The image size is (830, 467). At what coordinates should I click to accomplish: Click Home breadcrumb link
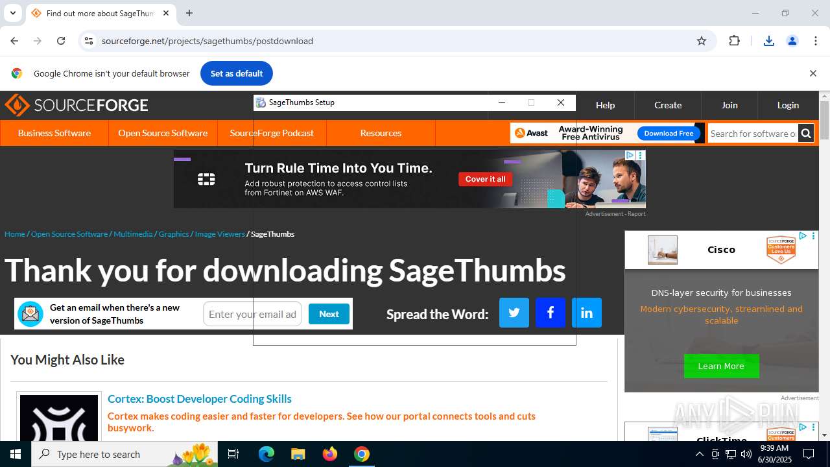click(15, 234)
